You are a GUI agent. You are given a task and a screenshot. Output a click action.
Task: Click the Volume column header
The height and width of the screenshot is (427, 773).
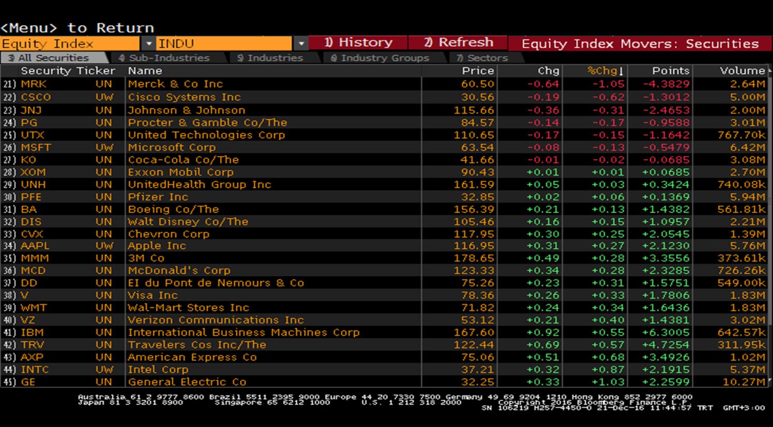[742, 71]
